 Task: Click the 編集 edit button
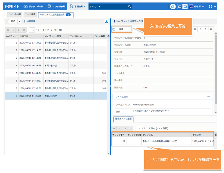coord(122,29)
